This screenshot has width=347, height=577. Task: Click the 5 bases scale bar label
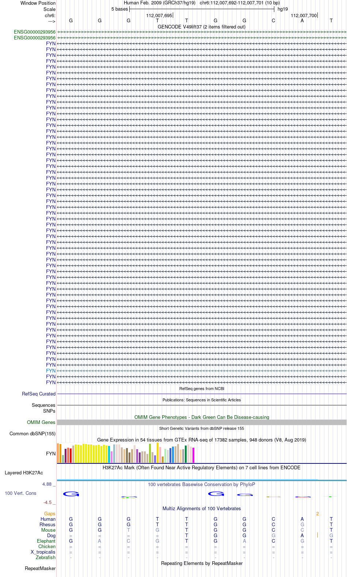point(120,9)
